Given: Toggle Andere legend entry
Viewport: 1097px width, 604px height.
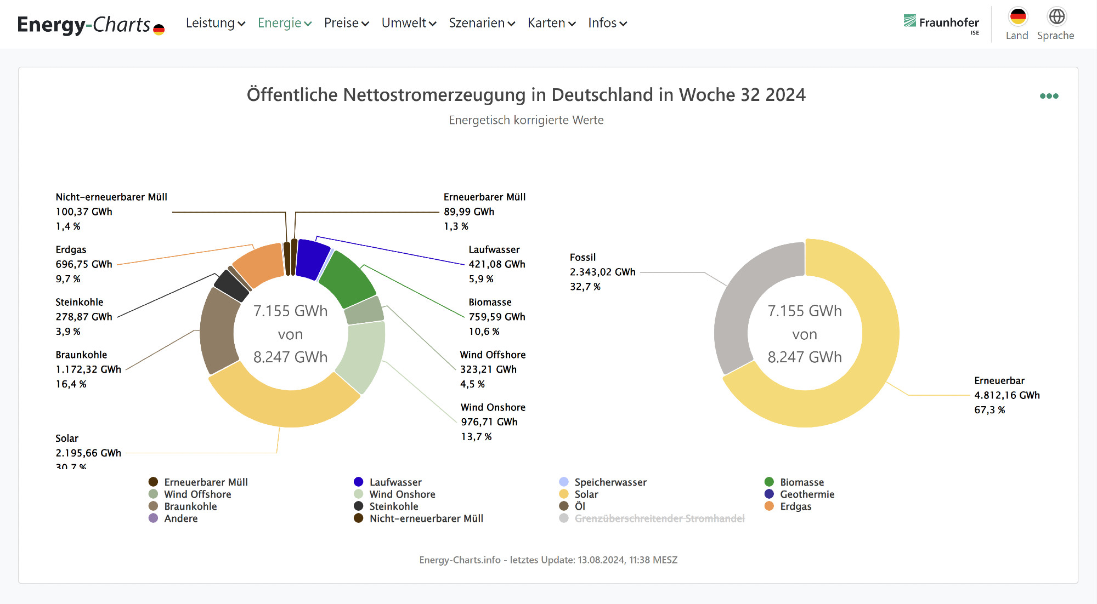Looking at the screenshot, I should tap(173, 518).
